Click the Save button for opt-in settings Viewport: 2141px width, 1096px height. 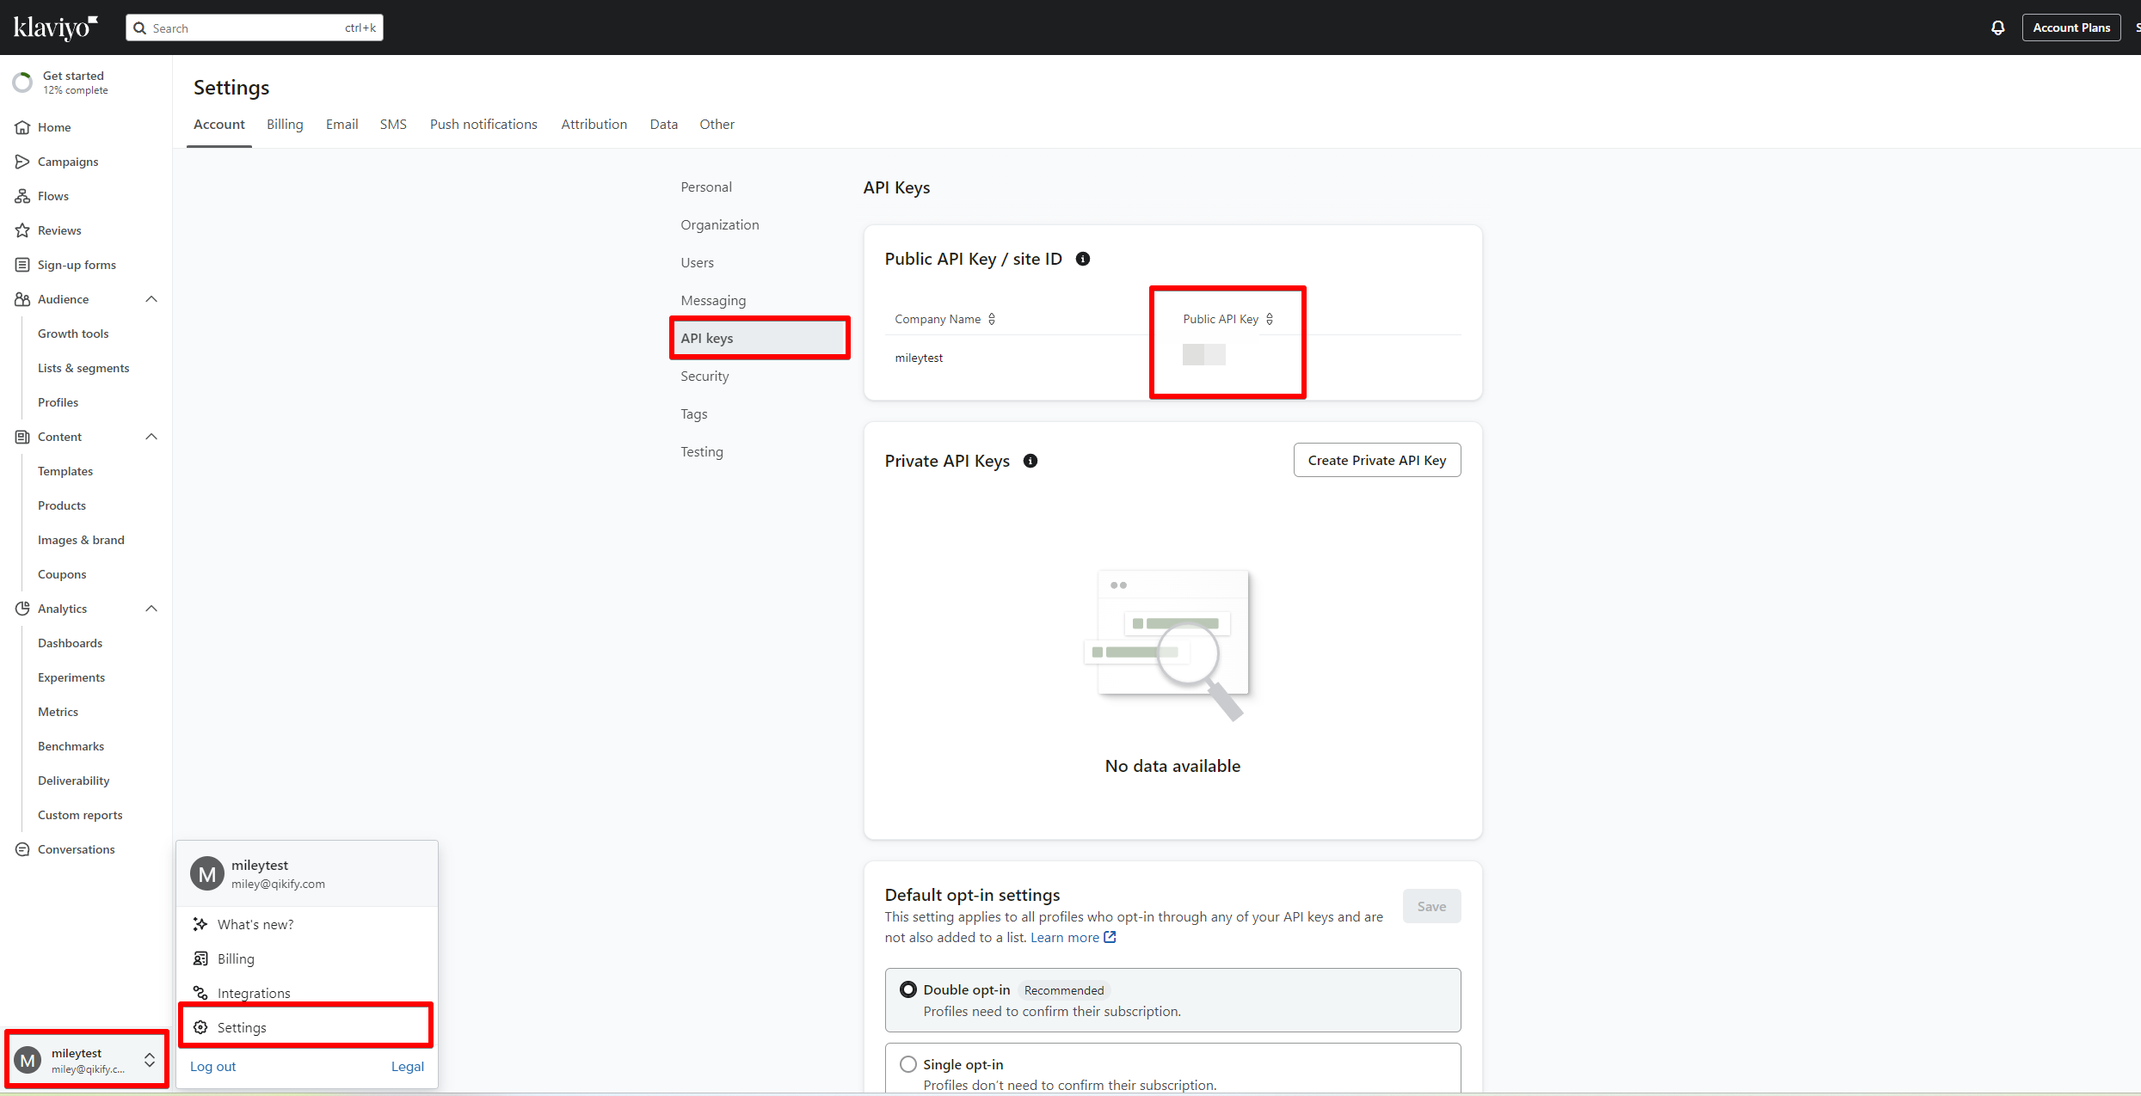(1431, 906)
